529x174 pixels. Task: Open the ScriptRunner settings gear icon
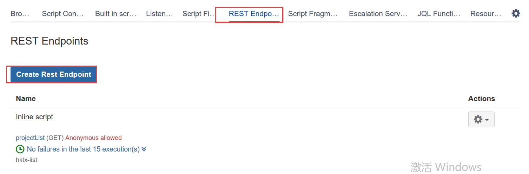pos(516,14)
